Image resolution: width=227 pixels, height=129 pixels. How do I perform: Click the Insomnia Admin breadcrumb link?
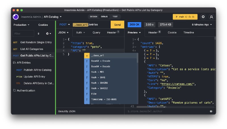pos(31,17)
